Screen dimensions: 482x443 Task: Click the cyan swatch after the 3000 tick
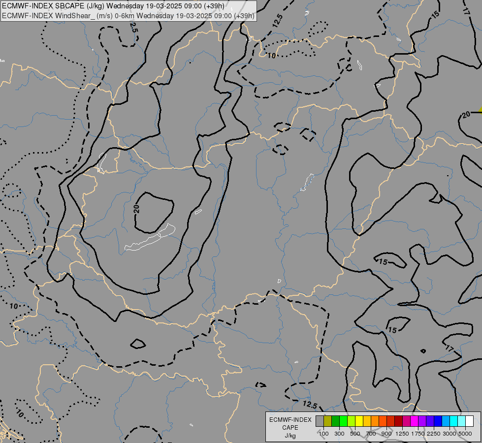coord(454,421)
